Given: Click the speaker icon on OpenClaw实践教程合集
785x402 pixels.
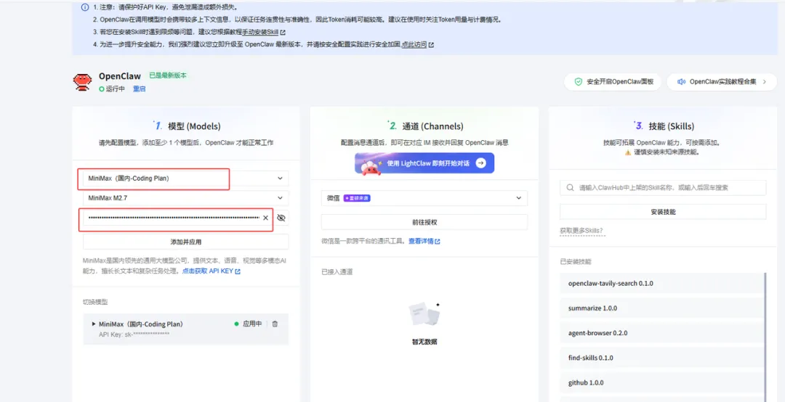Looking at the screenshot, I should point(681,82).
